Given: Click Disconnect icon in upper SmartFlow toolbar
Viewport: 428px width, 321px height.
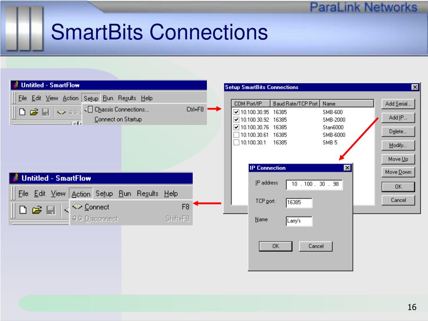Looking at the screenshot, I should point(73,112).
